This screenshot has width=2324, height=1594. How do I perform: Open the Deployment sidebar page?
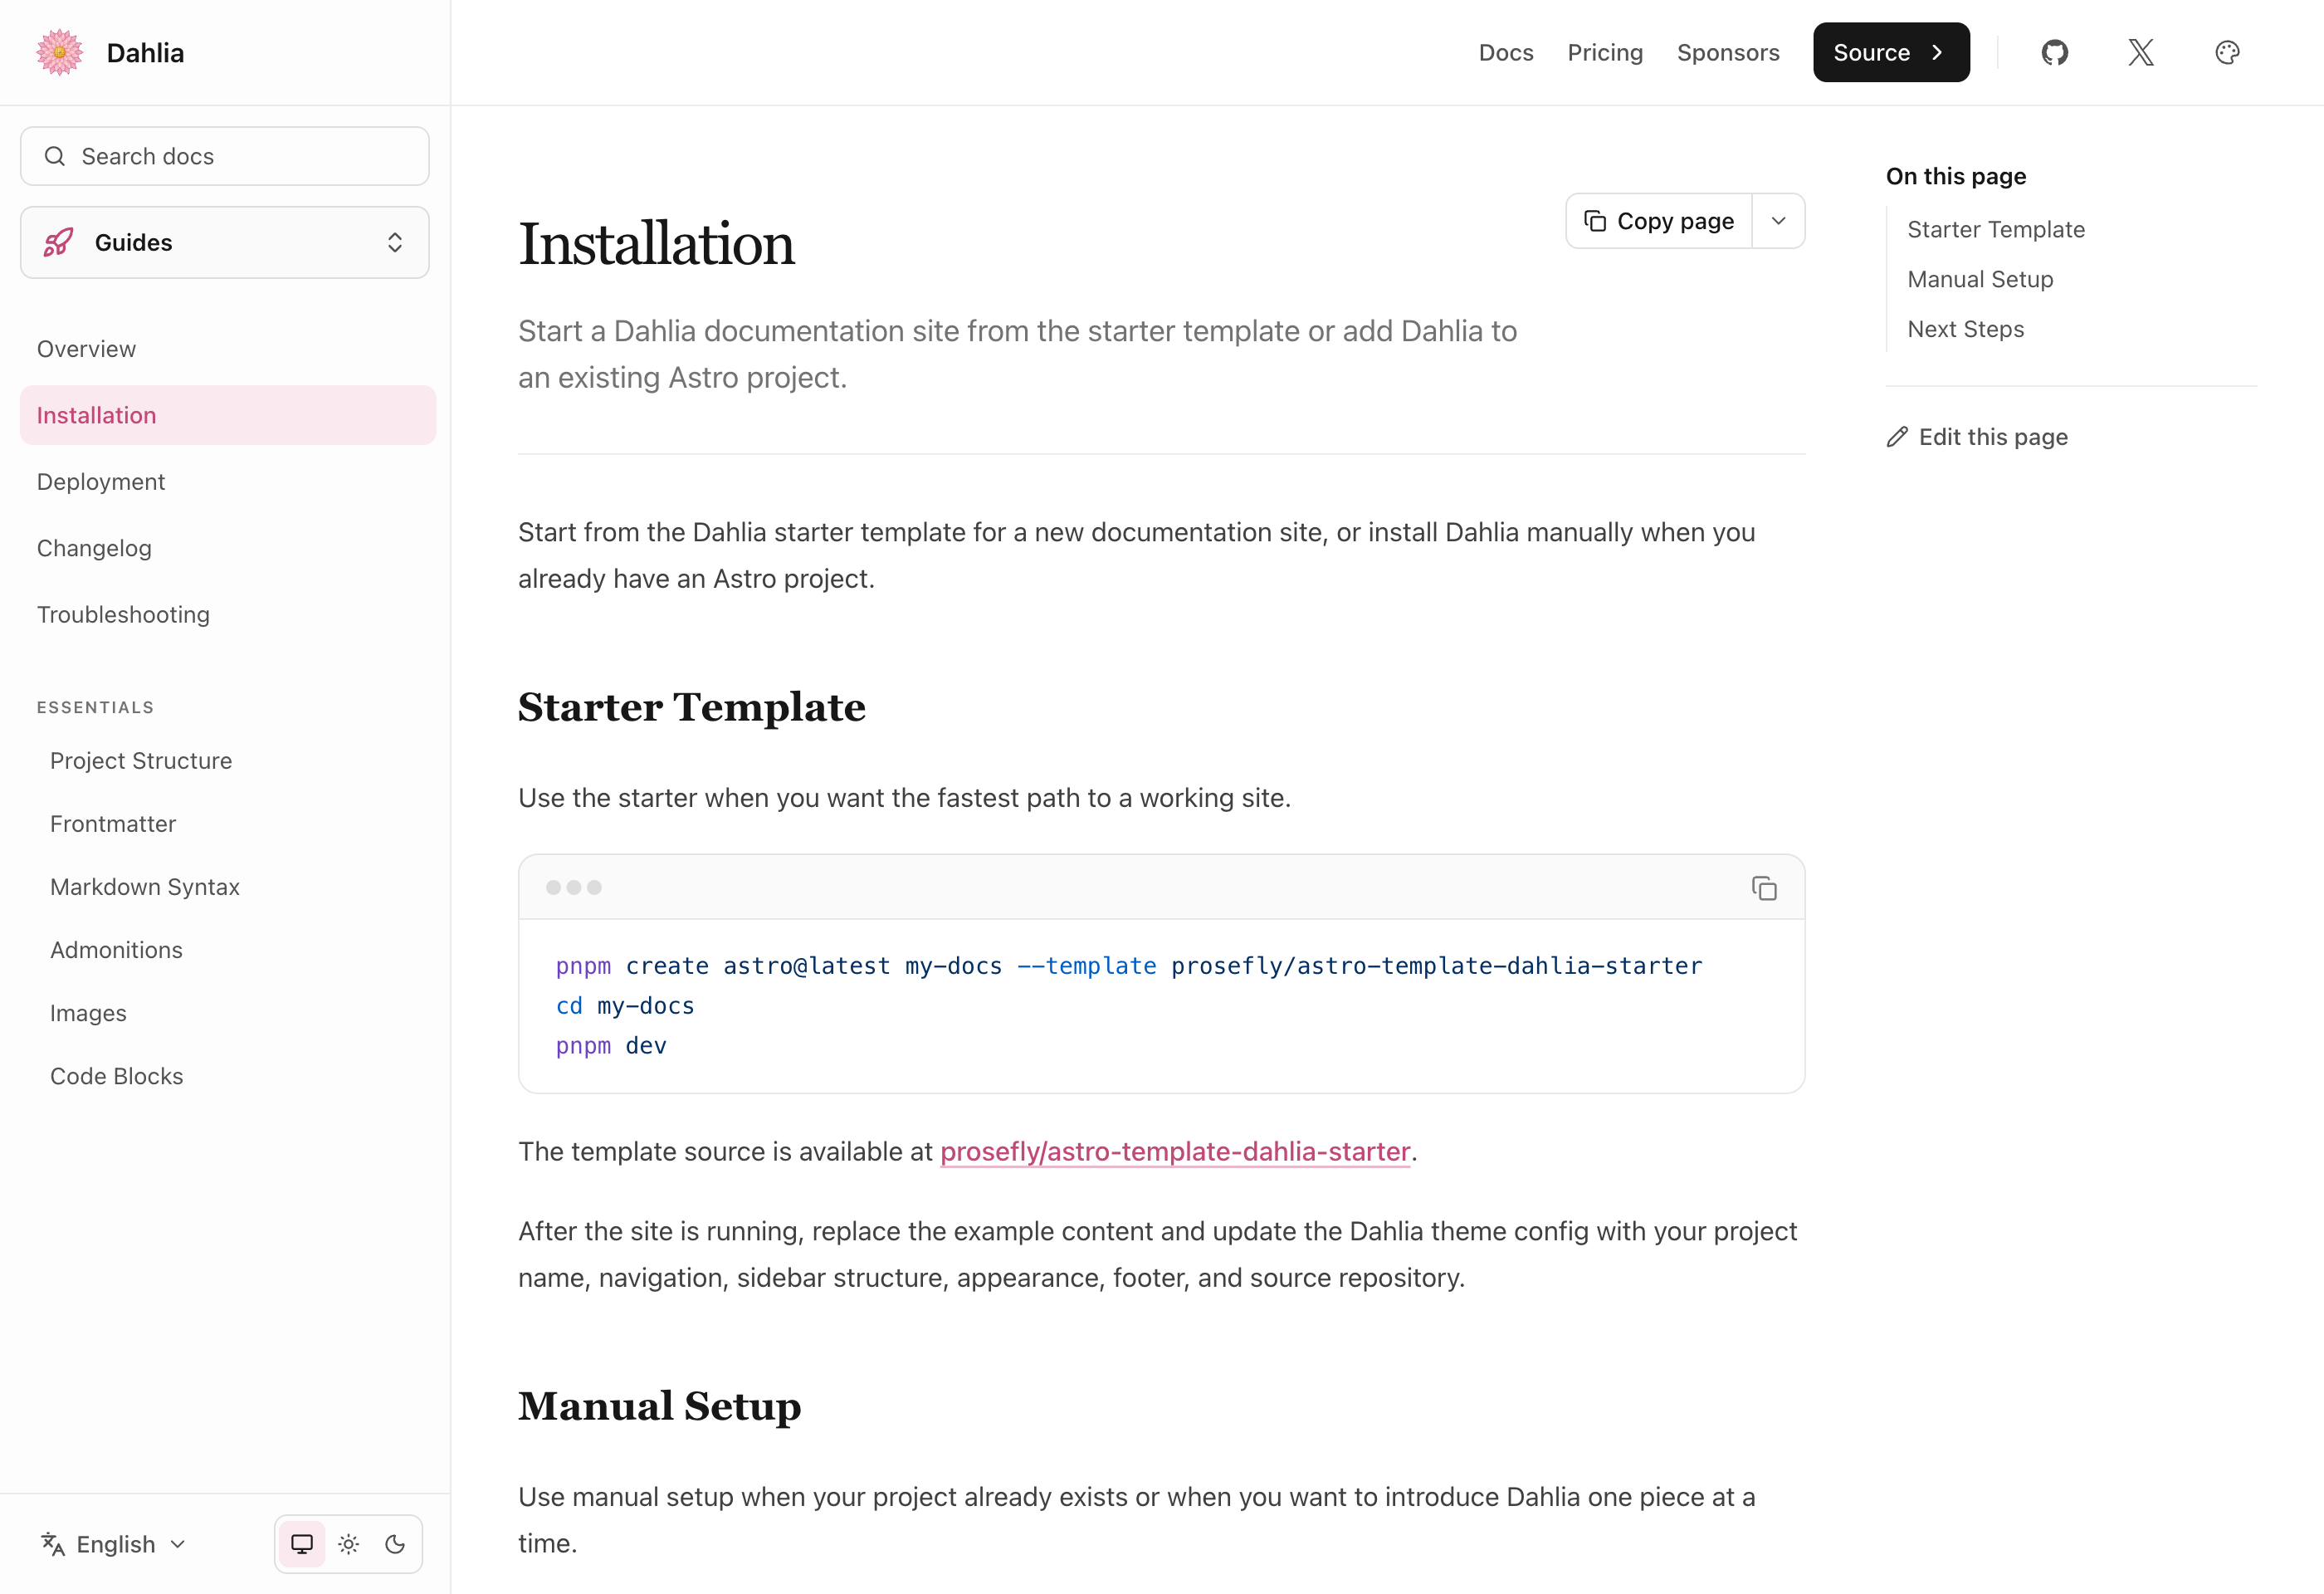click(x=228, y=481)
